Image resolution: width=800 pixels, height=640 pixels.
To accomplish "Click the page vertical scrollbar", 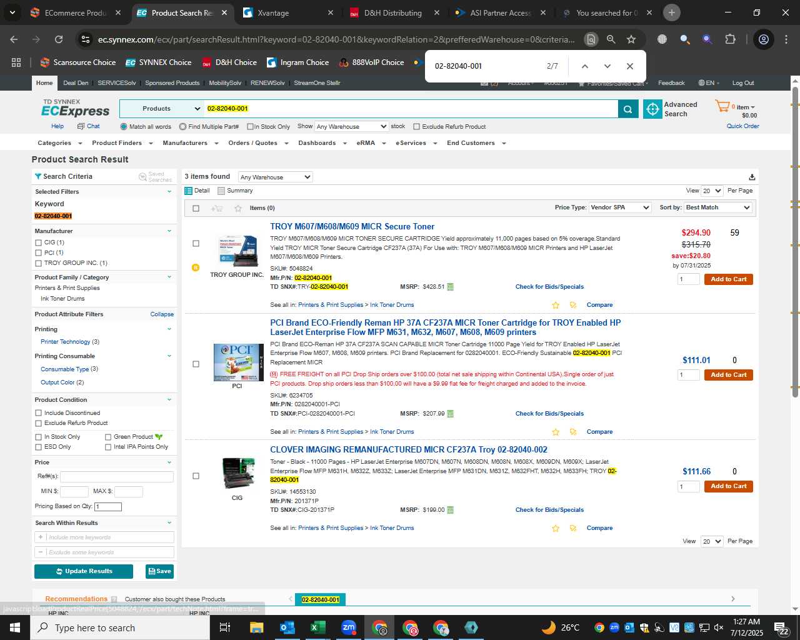I will coord(795,241).
